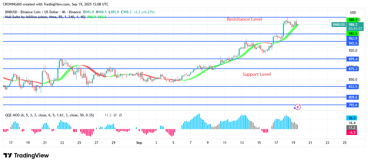Click the 13 date label on time axis

coord(242,142)
